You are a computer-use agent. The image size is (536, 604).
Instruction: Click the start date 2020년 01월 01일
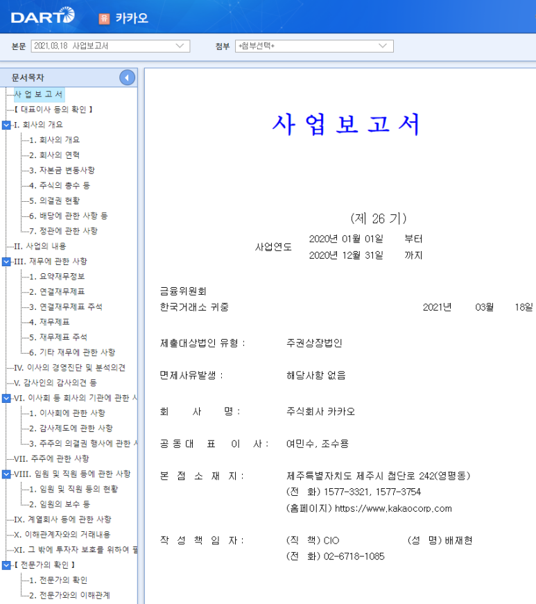point(346,239)
